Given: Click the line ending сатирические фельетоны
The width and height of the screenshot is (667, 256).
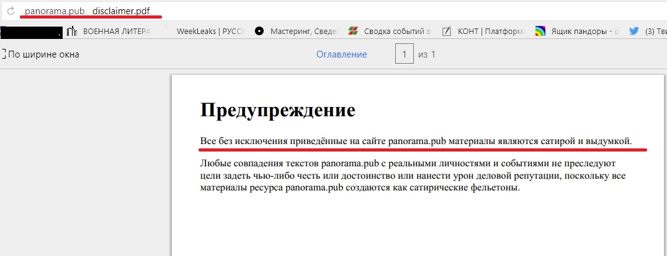Looking at the screenshot, I should (x=360, y=188).
